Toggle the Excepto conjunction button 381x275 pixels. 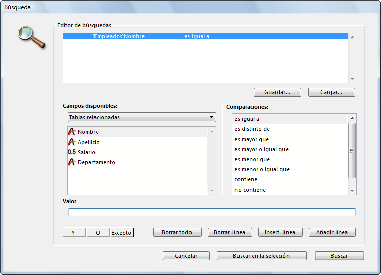point(122,233)
